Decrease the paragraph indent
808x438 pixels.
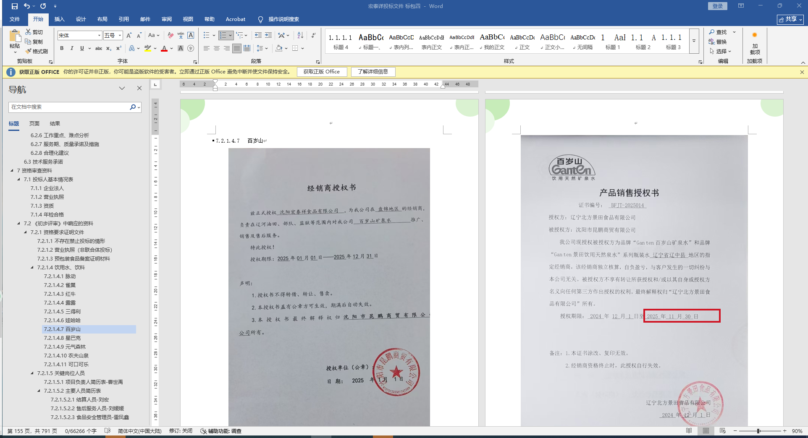click(258, 35)
